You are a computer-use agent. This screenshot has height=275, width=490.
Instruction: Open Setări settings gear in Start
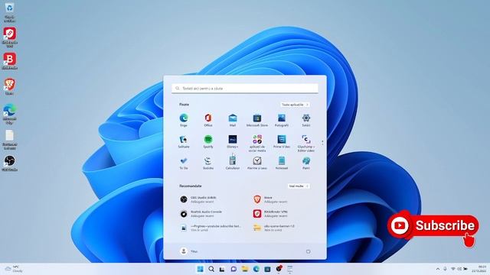pyautogui.click(x=306, y=120)
